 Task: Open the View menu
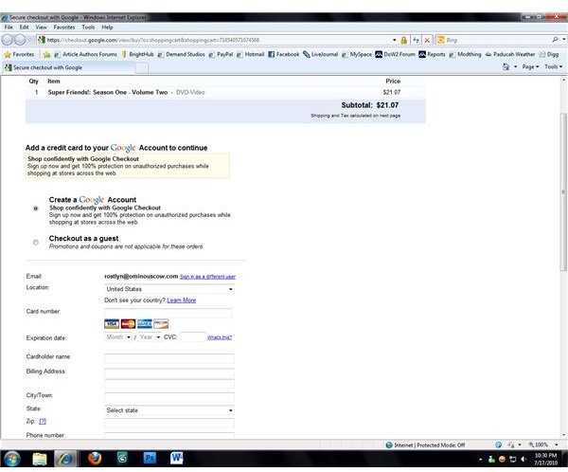coord(41,27)
